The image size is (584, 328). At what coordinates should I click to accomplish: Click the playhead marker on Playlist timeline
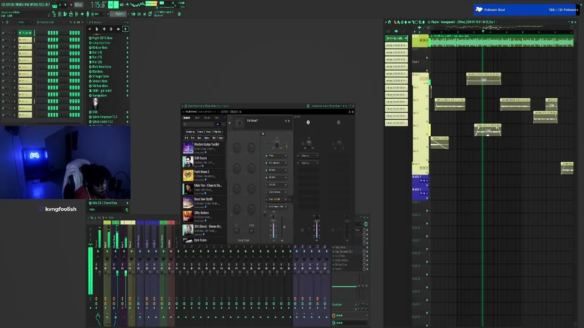coord(483,31)
